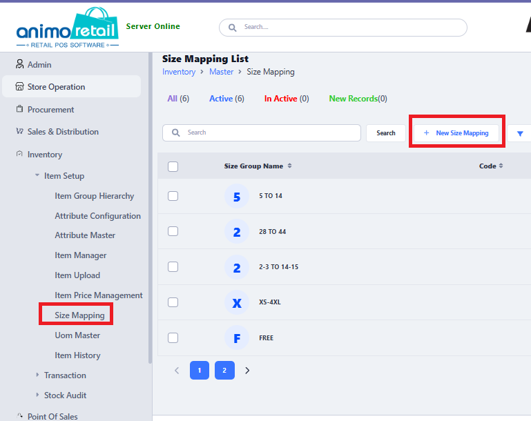The height and width of the screenshot is (421, 531).
Task: Open Attribute Configuration
Action: 97,216
